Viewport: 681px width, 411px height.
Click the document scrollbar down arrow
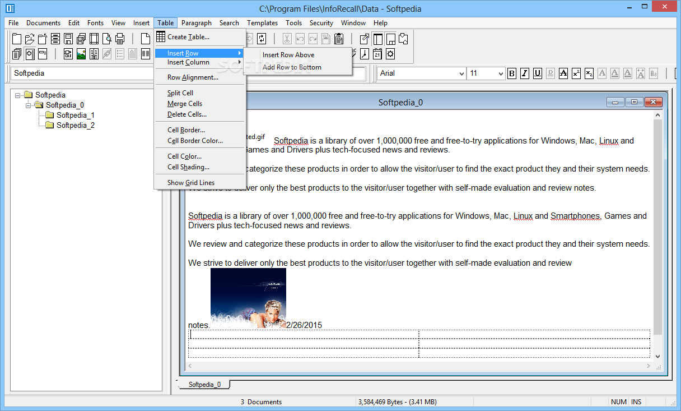coord(657,356)
